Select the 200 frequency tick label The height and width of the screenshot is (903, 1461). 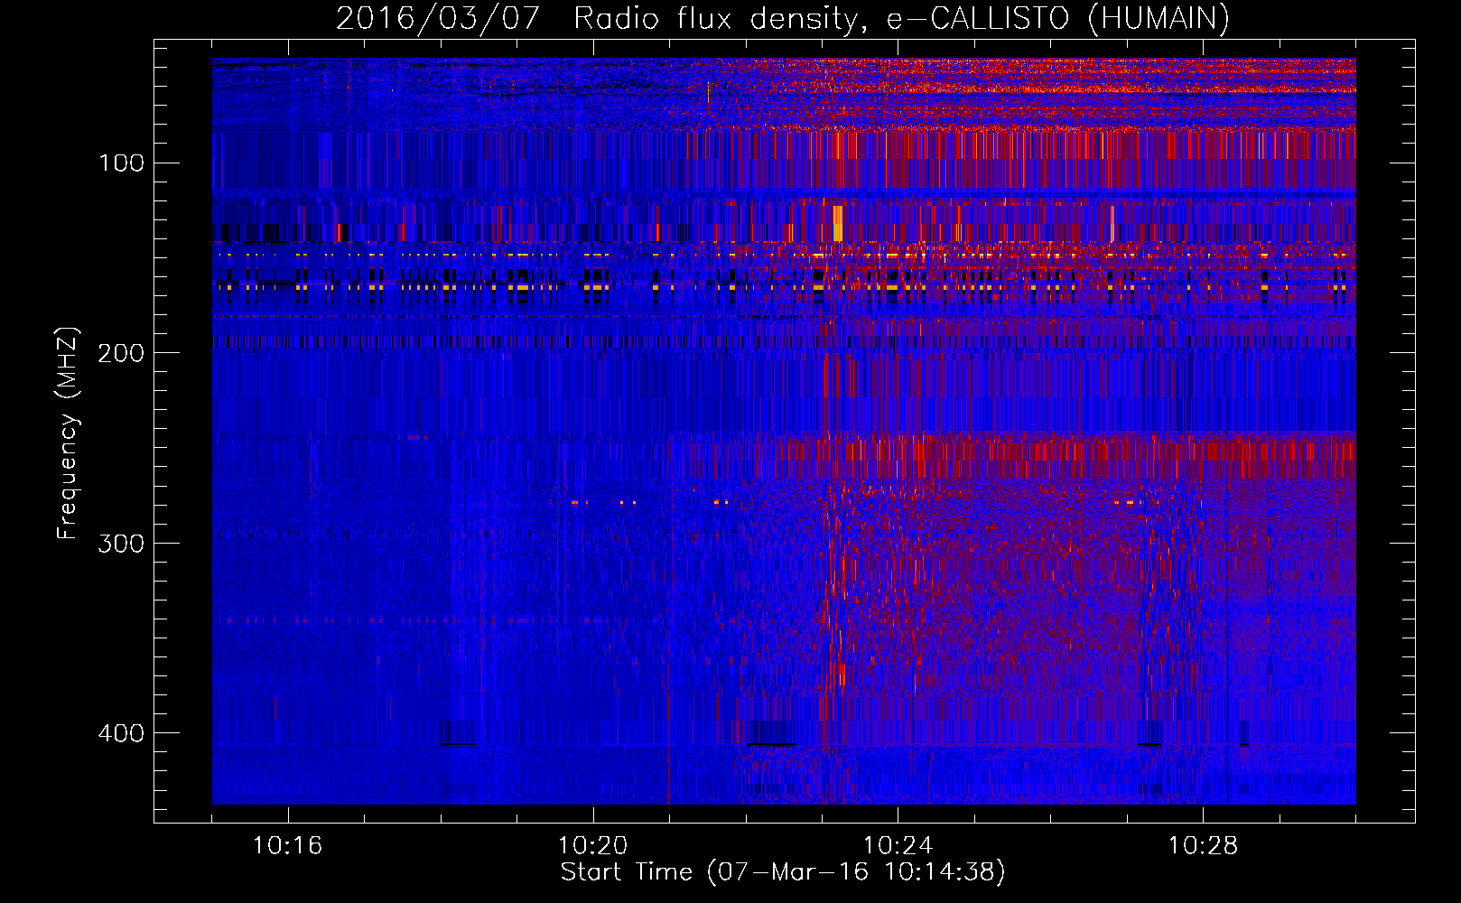tap(121, 353)
